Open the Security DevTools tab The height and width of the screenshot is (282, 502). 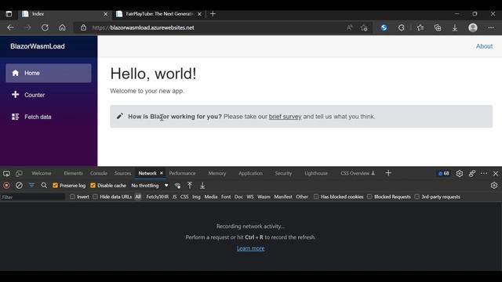[x=283, y=173]
